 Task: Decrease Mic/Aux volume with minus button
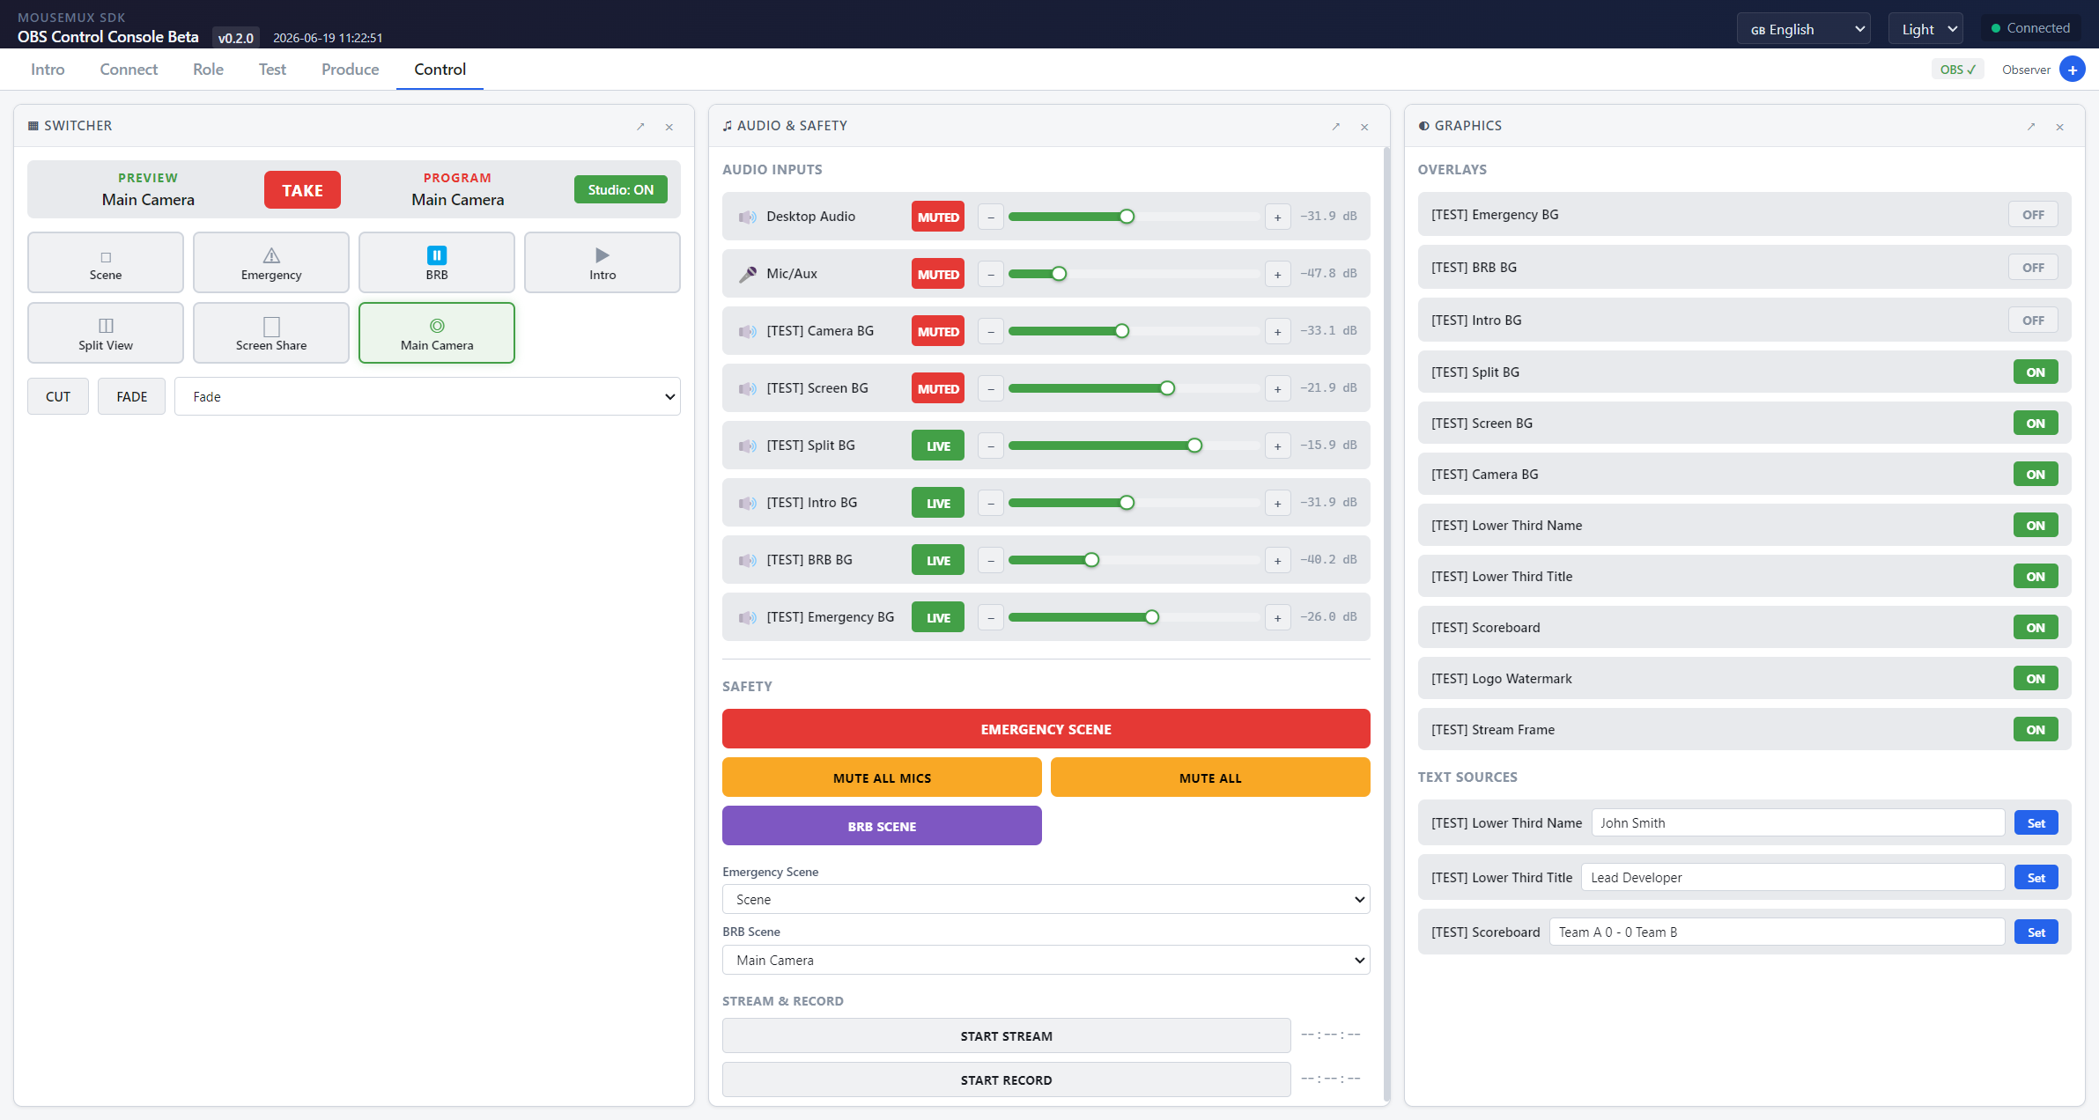(x=991, y=274)
